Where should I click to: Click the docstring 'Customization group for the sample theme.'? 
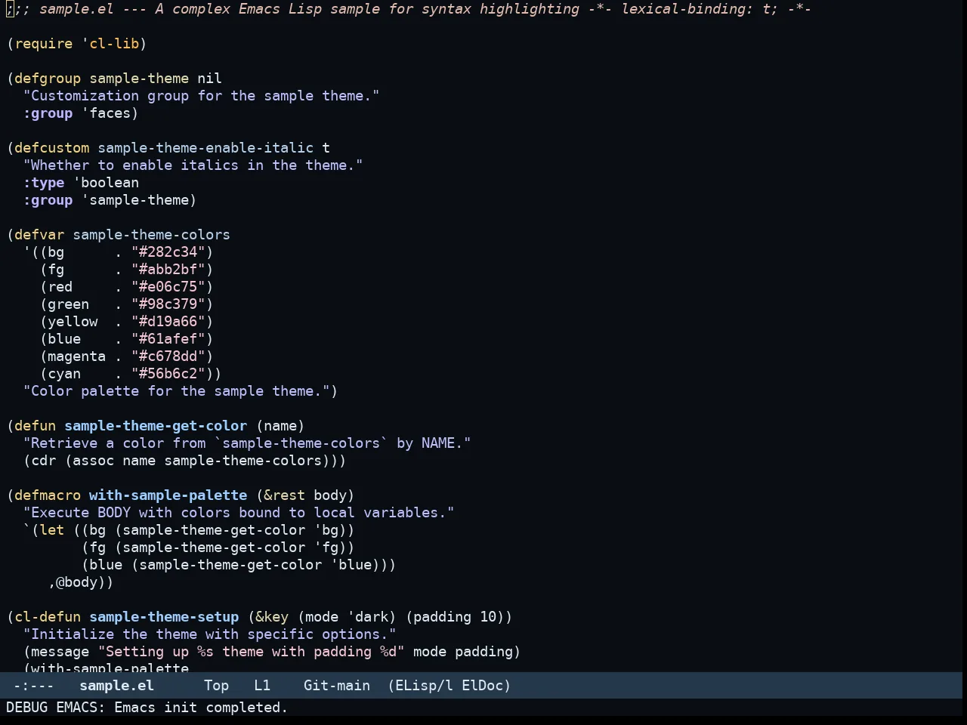click(202, 96)
